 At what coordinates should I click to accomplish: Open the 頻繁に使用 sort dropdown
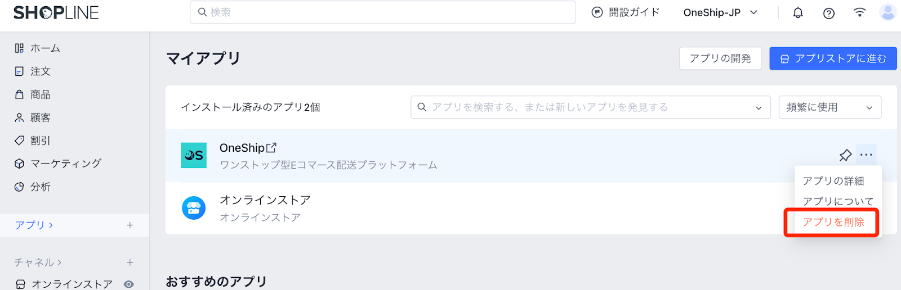coord(830,107)
